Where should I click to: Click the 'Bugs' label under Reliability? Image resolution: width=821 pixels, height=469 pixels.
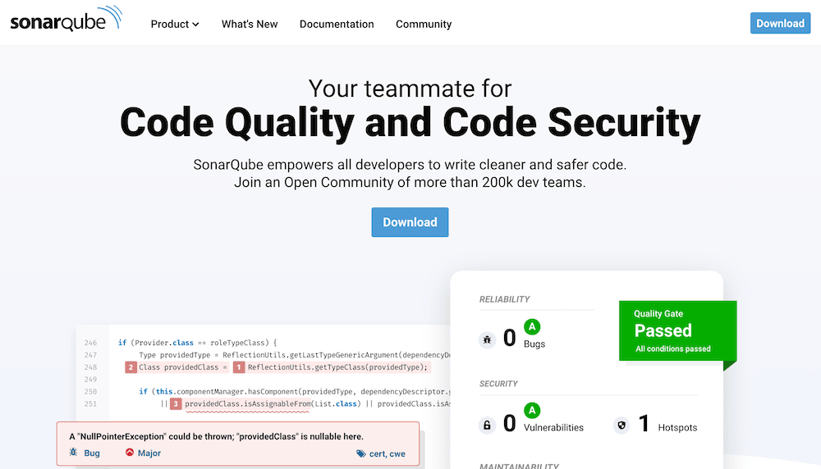(534, 344)
